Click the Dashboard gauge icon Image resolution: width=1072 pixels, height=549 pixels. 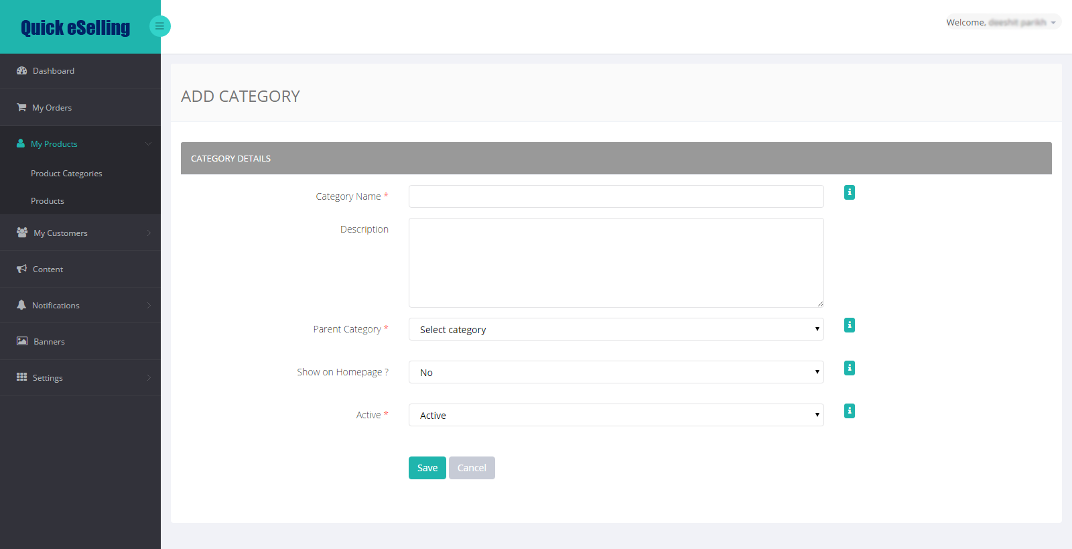[21, 70]
